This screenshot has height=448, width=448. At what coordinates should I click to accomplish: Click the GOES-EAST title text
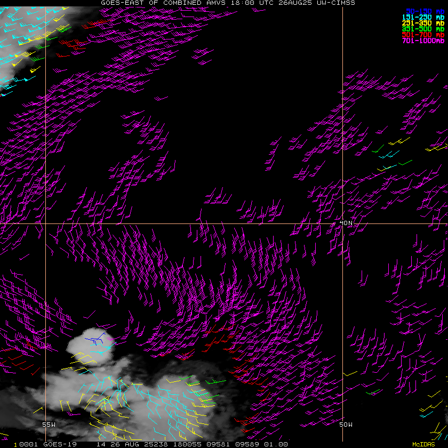(x=123, y=3)
